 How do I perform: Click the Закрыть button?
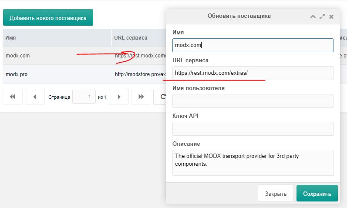[276, 193]
